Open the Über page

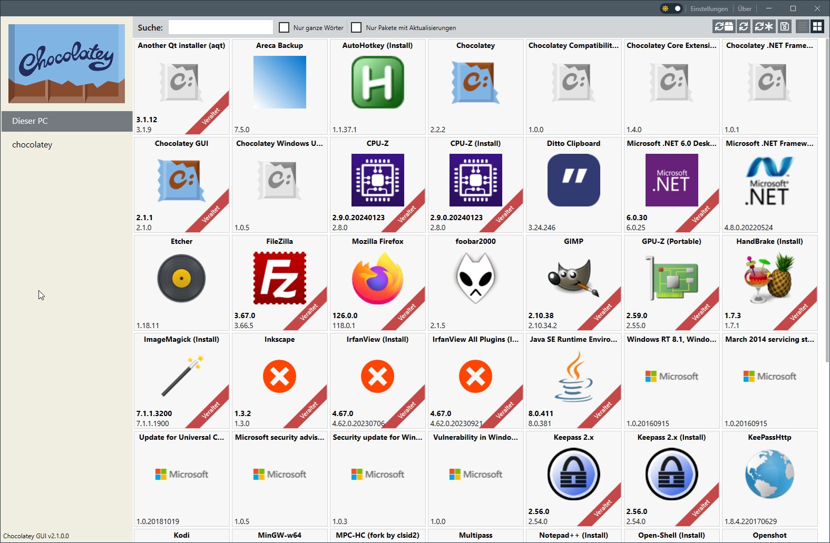click(x=745, y=9)
